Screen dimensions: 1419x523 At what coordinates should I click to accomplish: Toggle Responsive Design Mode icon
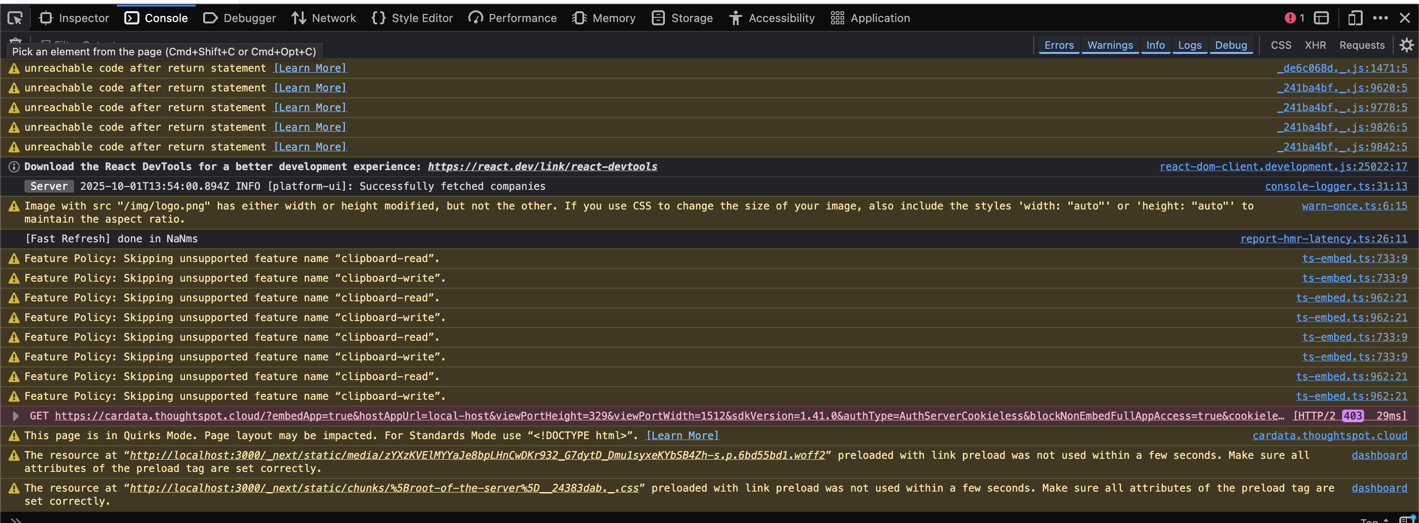coord(1355,18)
